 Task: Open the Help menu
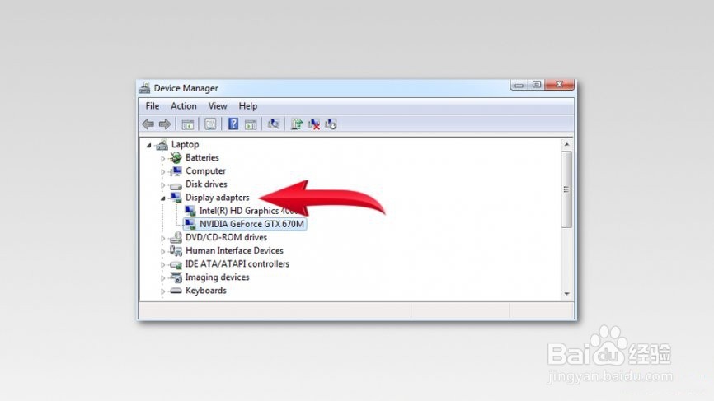(247, 106)
